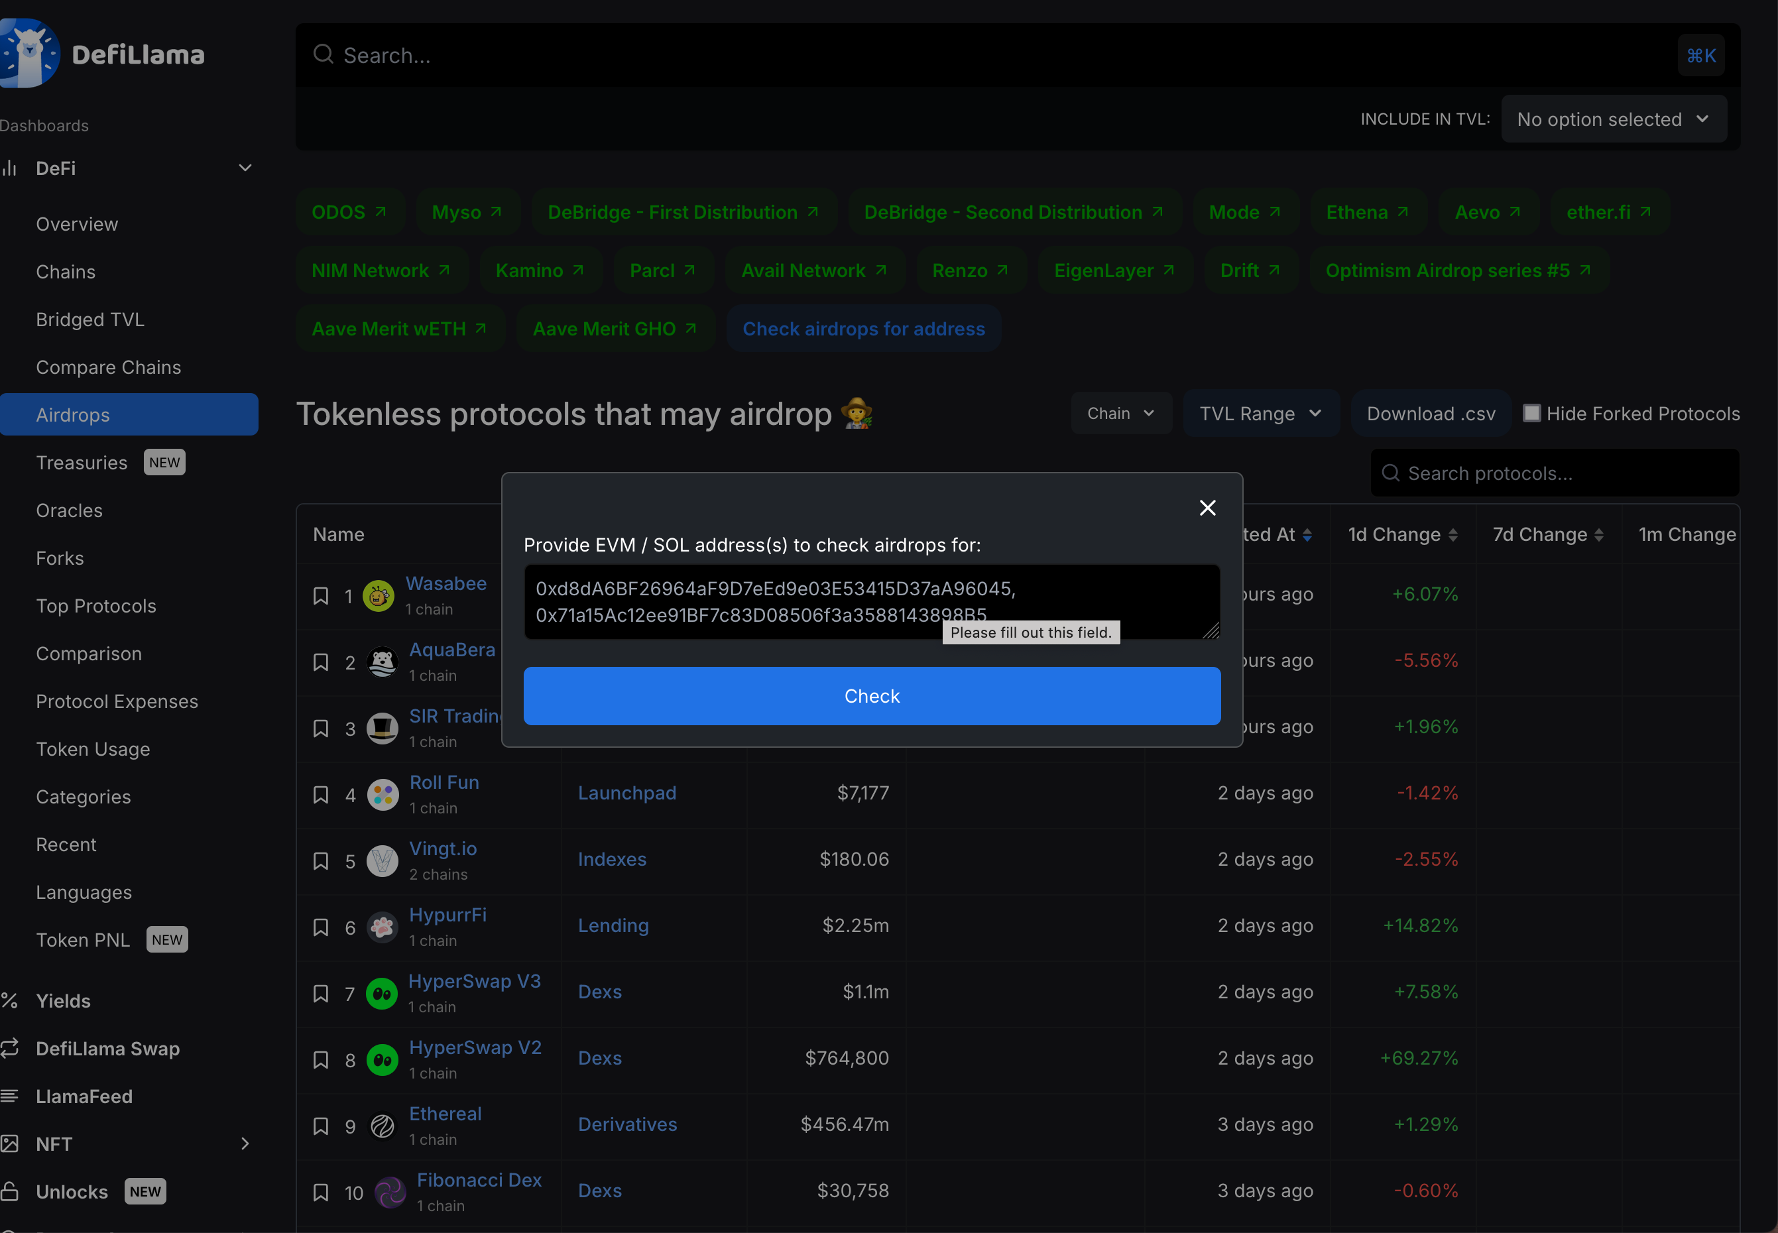Open Yields section in sidebar
The width and height of the screenshot is (1778, 1233).
[64, 1001]
